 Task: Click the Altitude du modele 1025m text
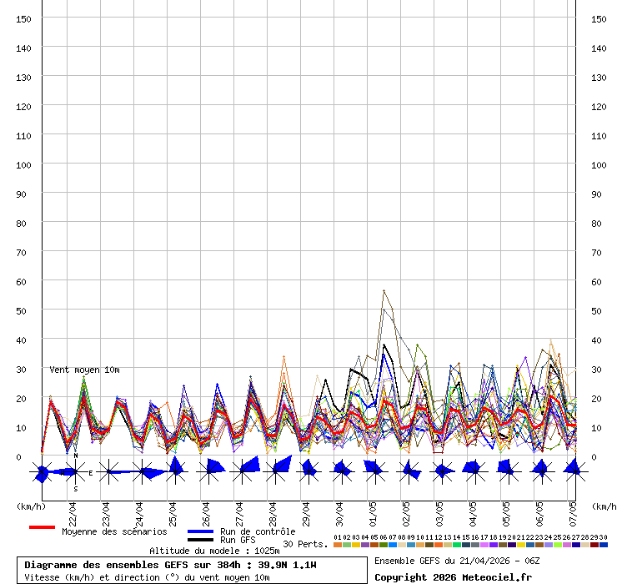point(213,551)
